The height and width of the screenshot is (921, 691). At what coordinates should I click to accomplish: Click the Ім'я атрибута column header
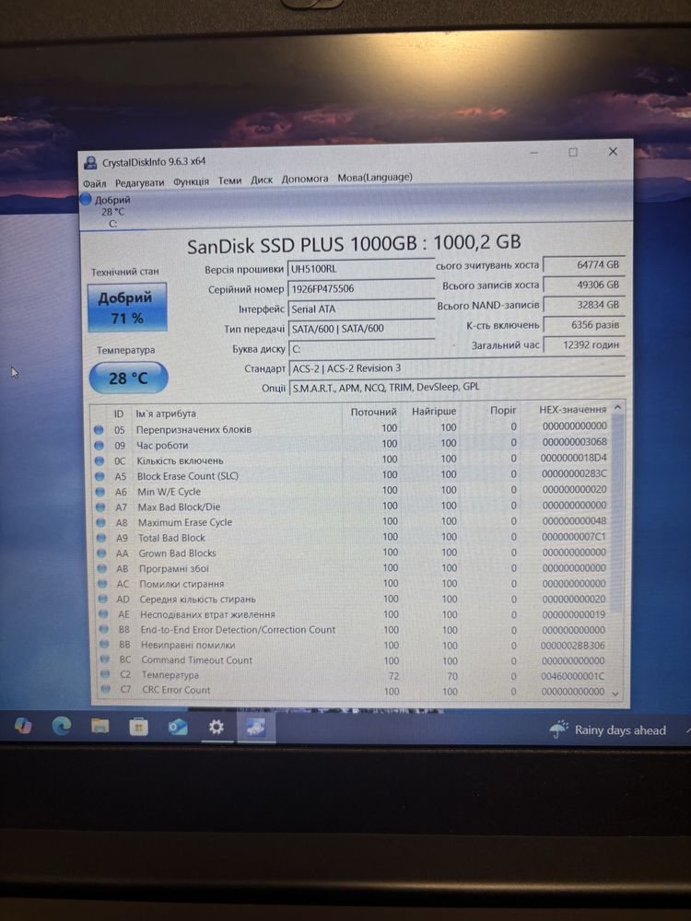pyautogui.click(x=165, y=414)
